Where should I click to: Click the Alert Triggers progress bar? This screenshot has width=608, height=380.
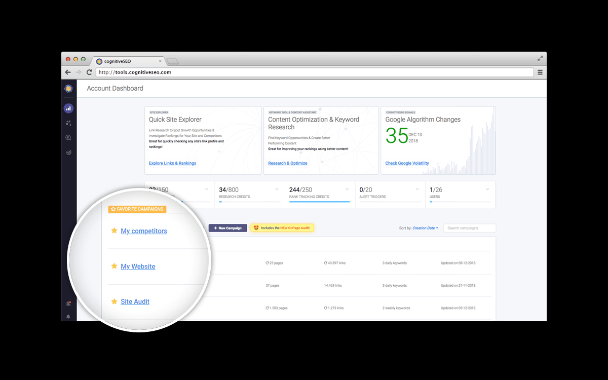(390, 202)
